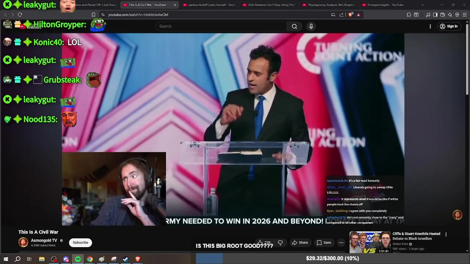
Task: Open File Explorer from the taskbar
Action: point(42,259)
